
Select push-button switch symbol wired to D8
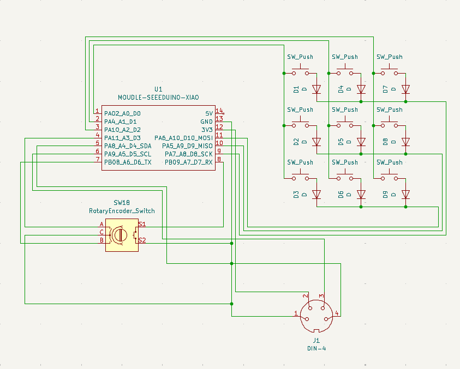(390, 123)
